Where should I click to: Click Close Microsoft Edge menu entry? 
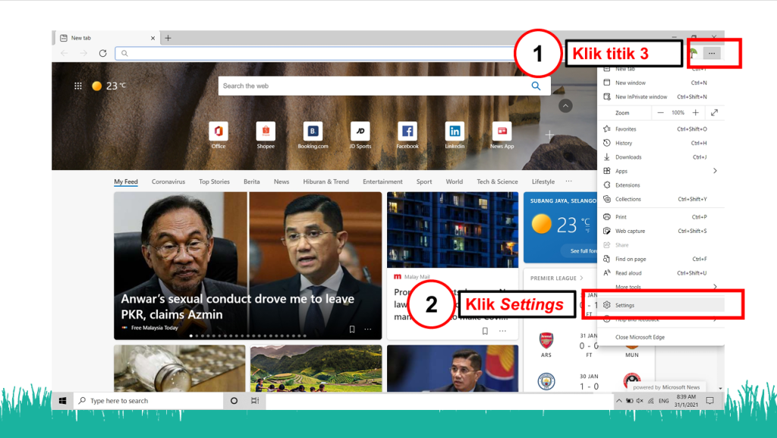click(x=640, y=337)
